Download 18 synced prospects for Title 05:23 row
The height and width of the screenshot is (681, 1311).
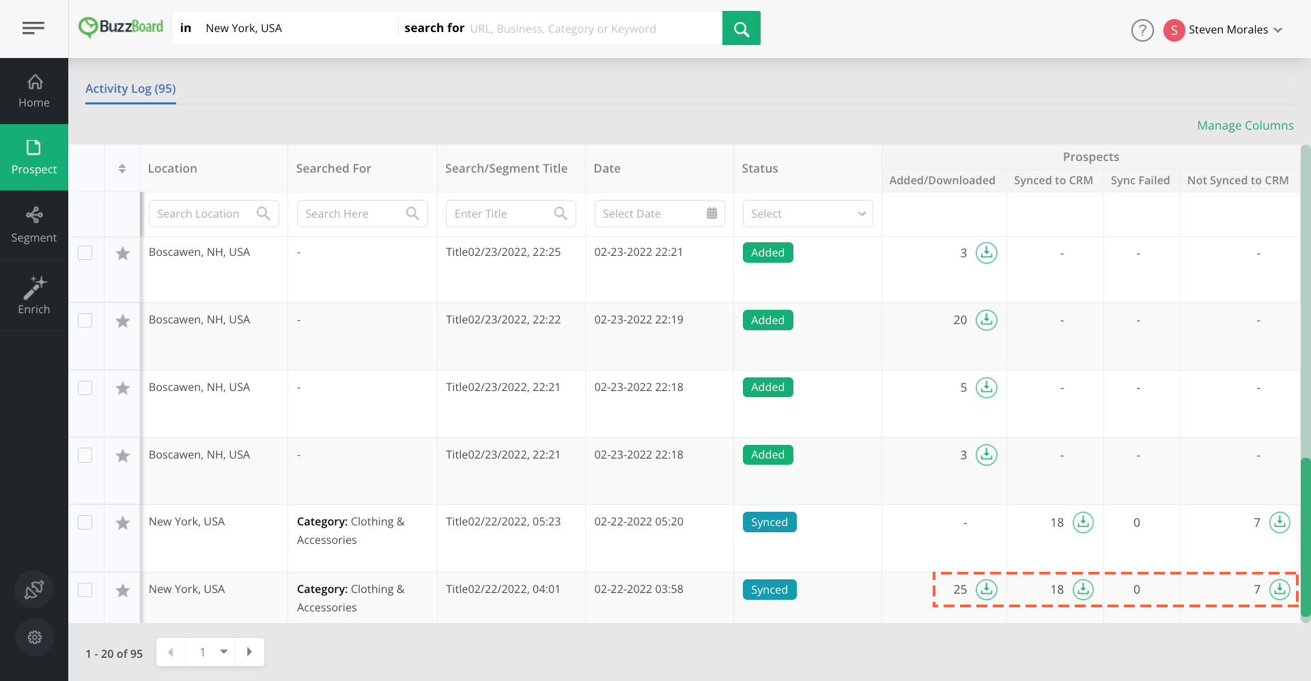point(1083,523)
